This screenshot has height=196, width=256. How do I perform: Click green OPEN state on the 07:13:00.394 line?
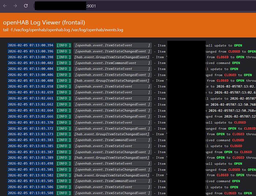(238, 46)
